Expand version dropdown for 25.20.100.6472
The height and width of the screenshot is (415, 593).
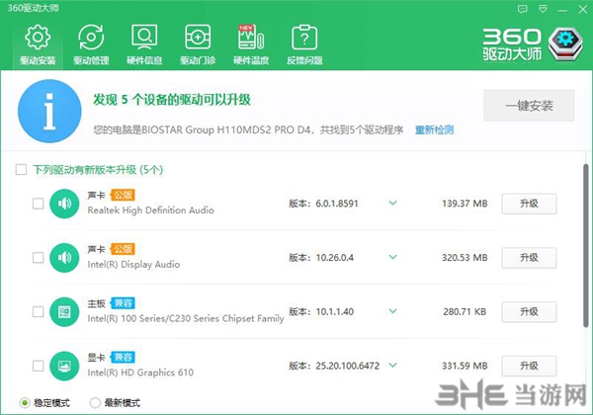[x=393, y=366]
